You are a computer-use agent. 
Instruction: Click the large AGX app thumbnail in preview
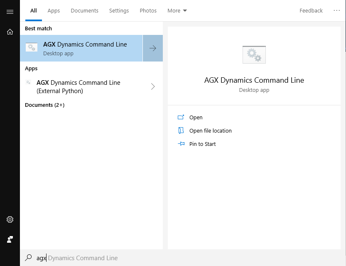coord(254,54)
